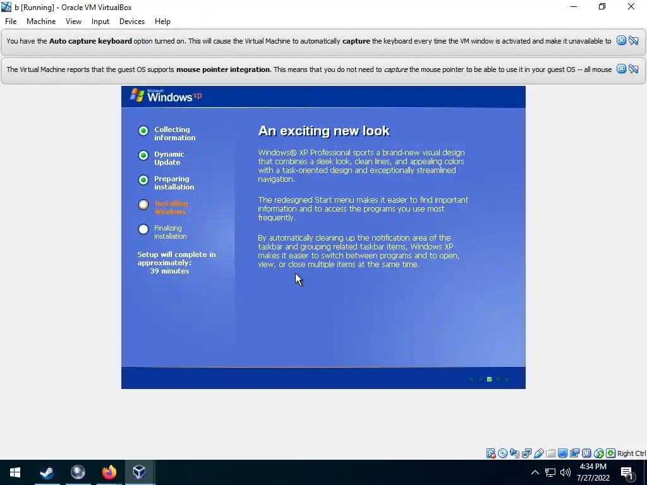Viewport: 647px width, 485px height.
Task: Suppress future mouse pointer integration messages
Action: click(x=634, y=69)
